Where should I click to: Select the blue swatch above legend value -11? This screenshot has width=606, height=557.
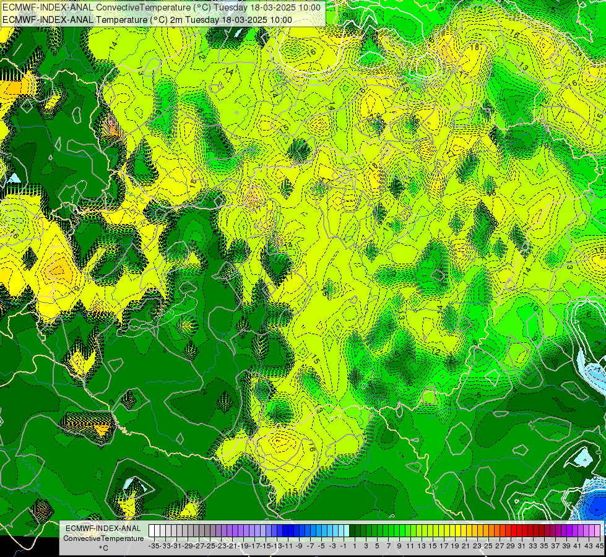[x=285, y=531]
